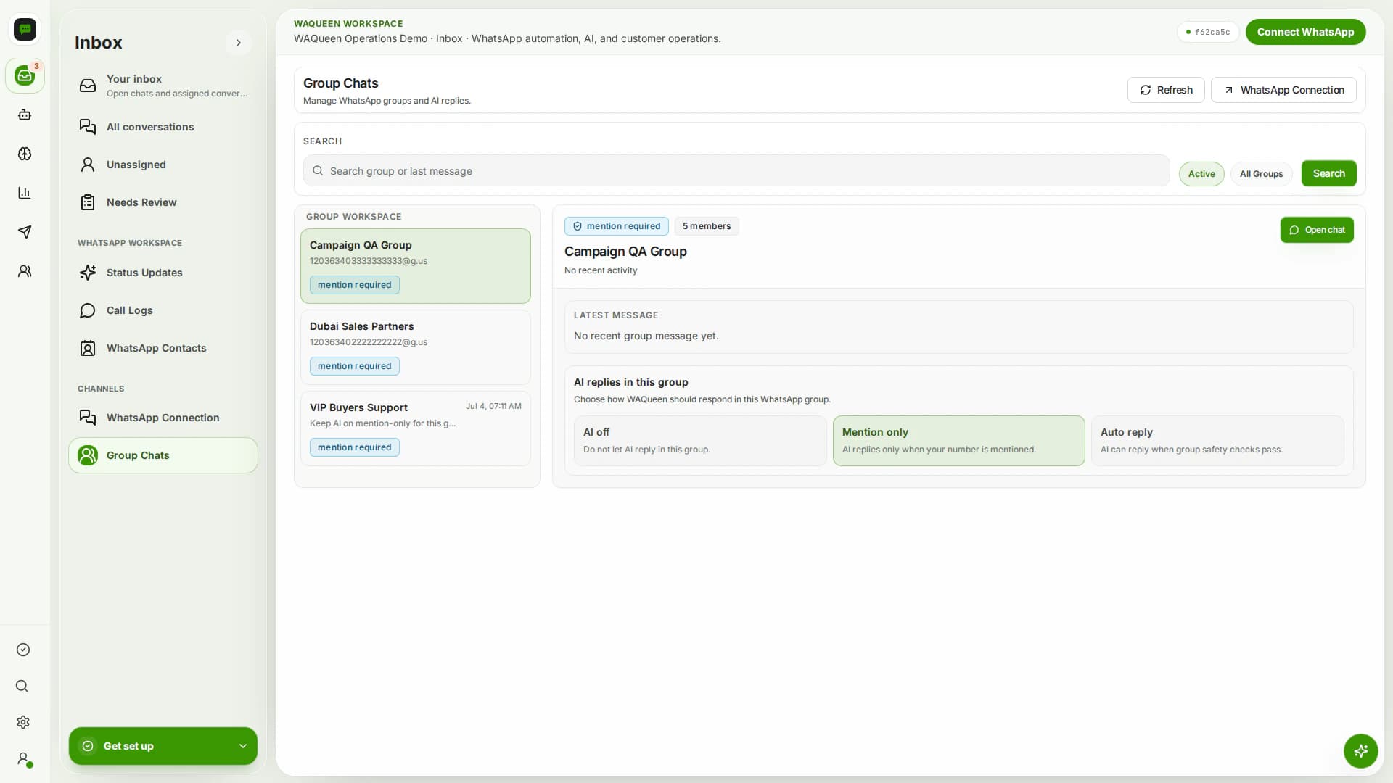Image resolution: width=1393 pixels, height=783 pixels.
Task: Go to Status Updates
Action: coord(163,273)
